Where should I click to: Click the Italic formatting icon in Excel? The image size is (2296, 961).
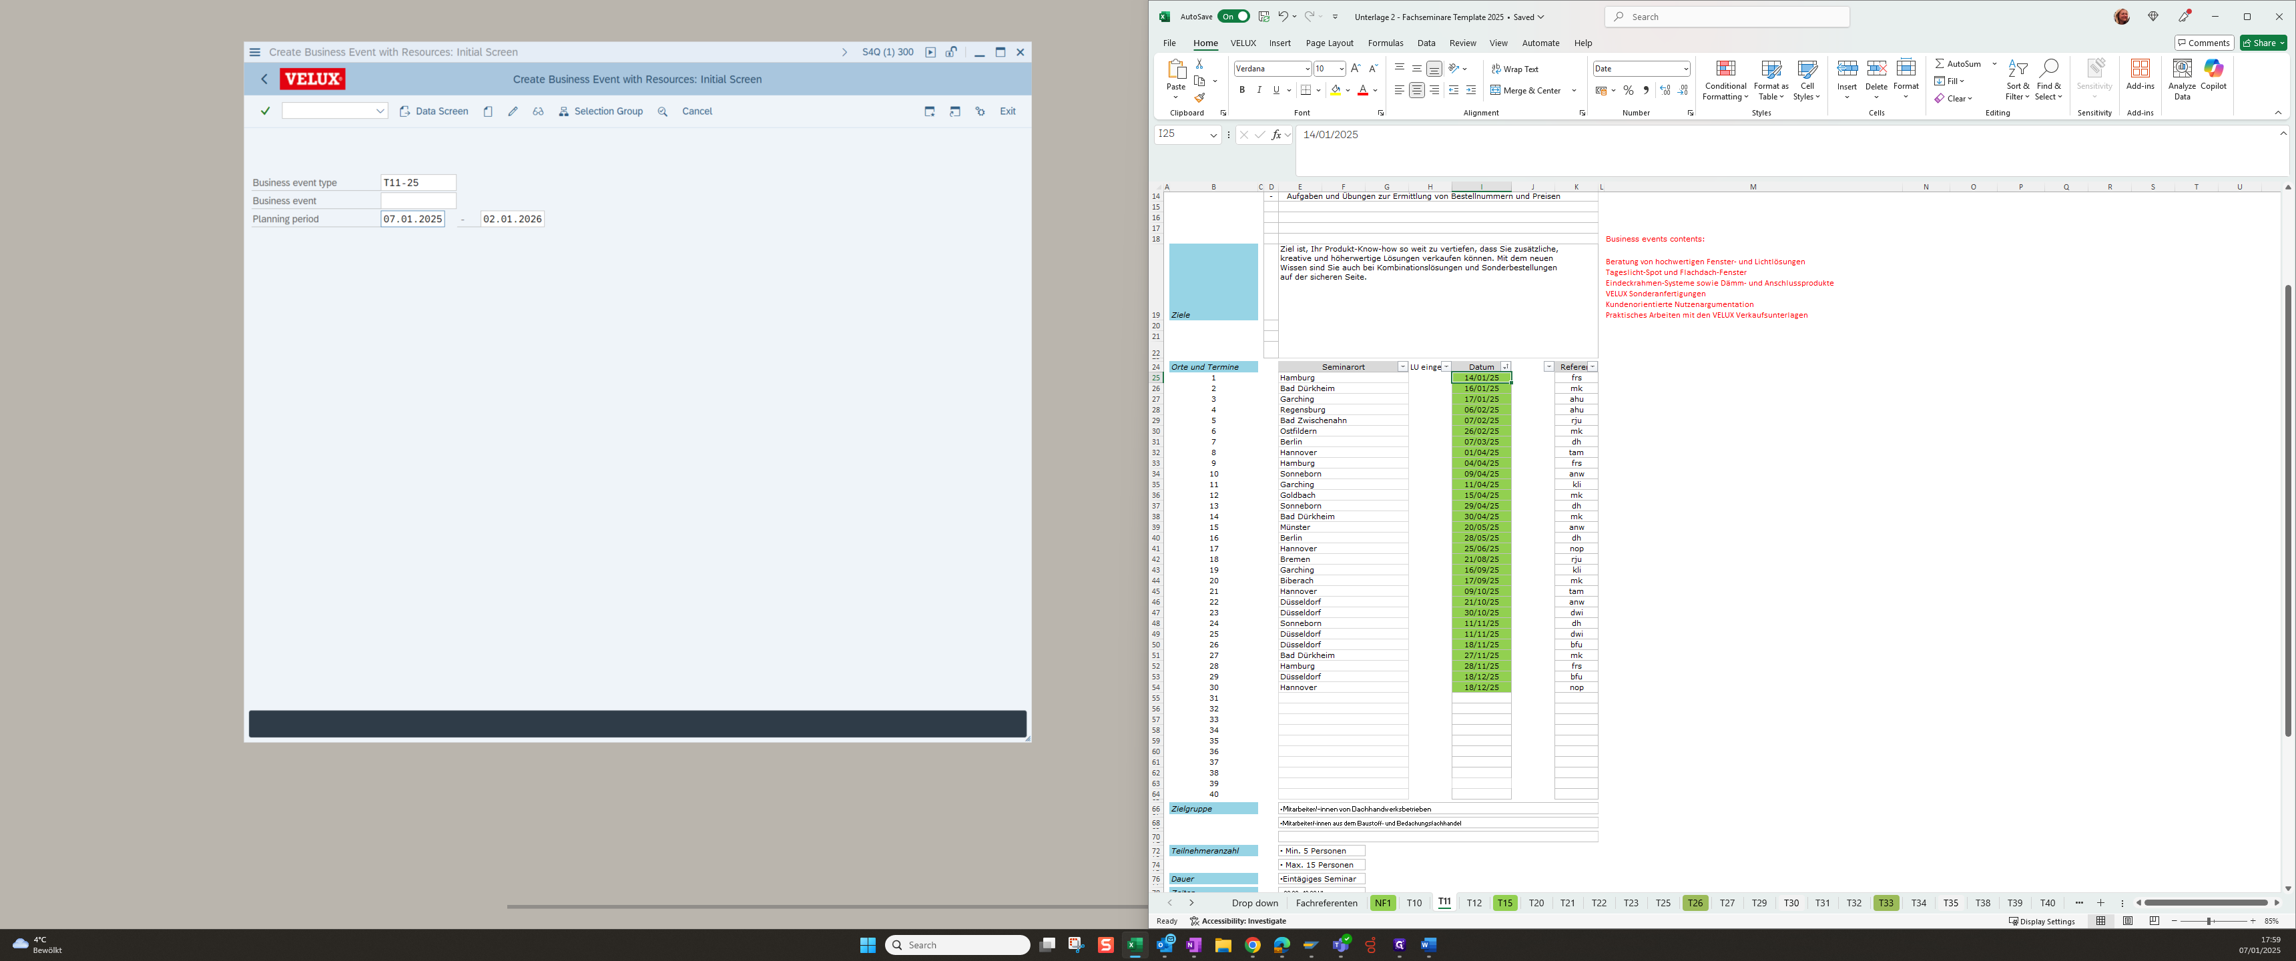1259,90
